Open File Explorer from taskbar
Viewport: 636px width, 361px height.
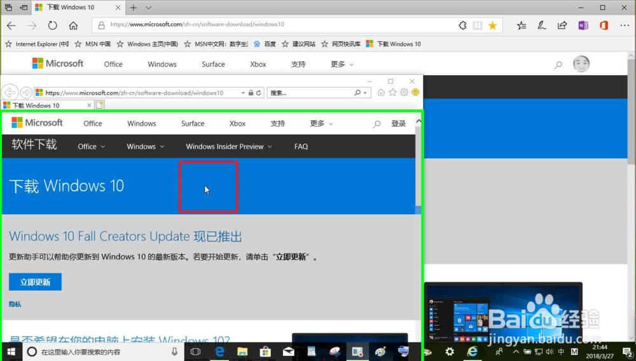point(242,351)
